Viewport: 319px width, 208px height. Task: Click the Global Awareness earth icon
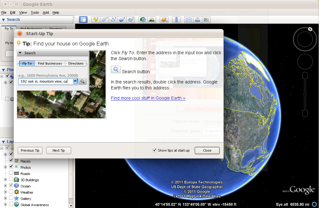click(x=16, y=204)
